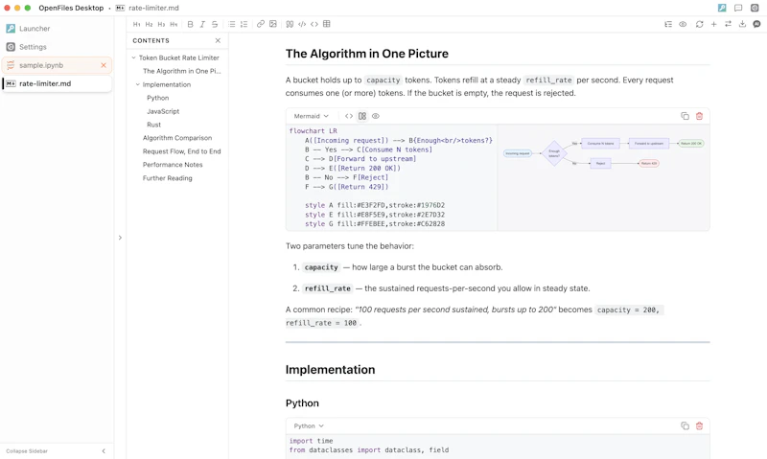The height and width of the screenshot is (459, 767).
Task: Jump to JavaScript in contents
Action: (163, 111)
